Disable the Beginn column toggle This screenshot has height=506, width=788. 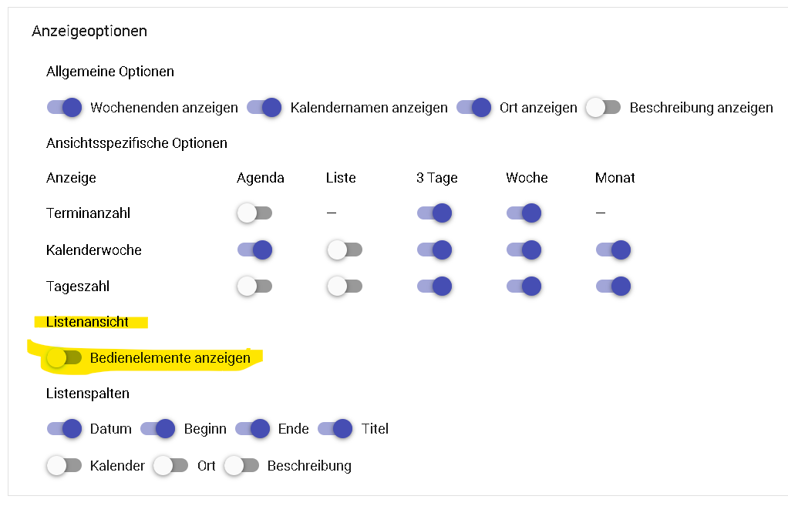click(x=158, y=429)
